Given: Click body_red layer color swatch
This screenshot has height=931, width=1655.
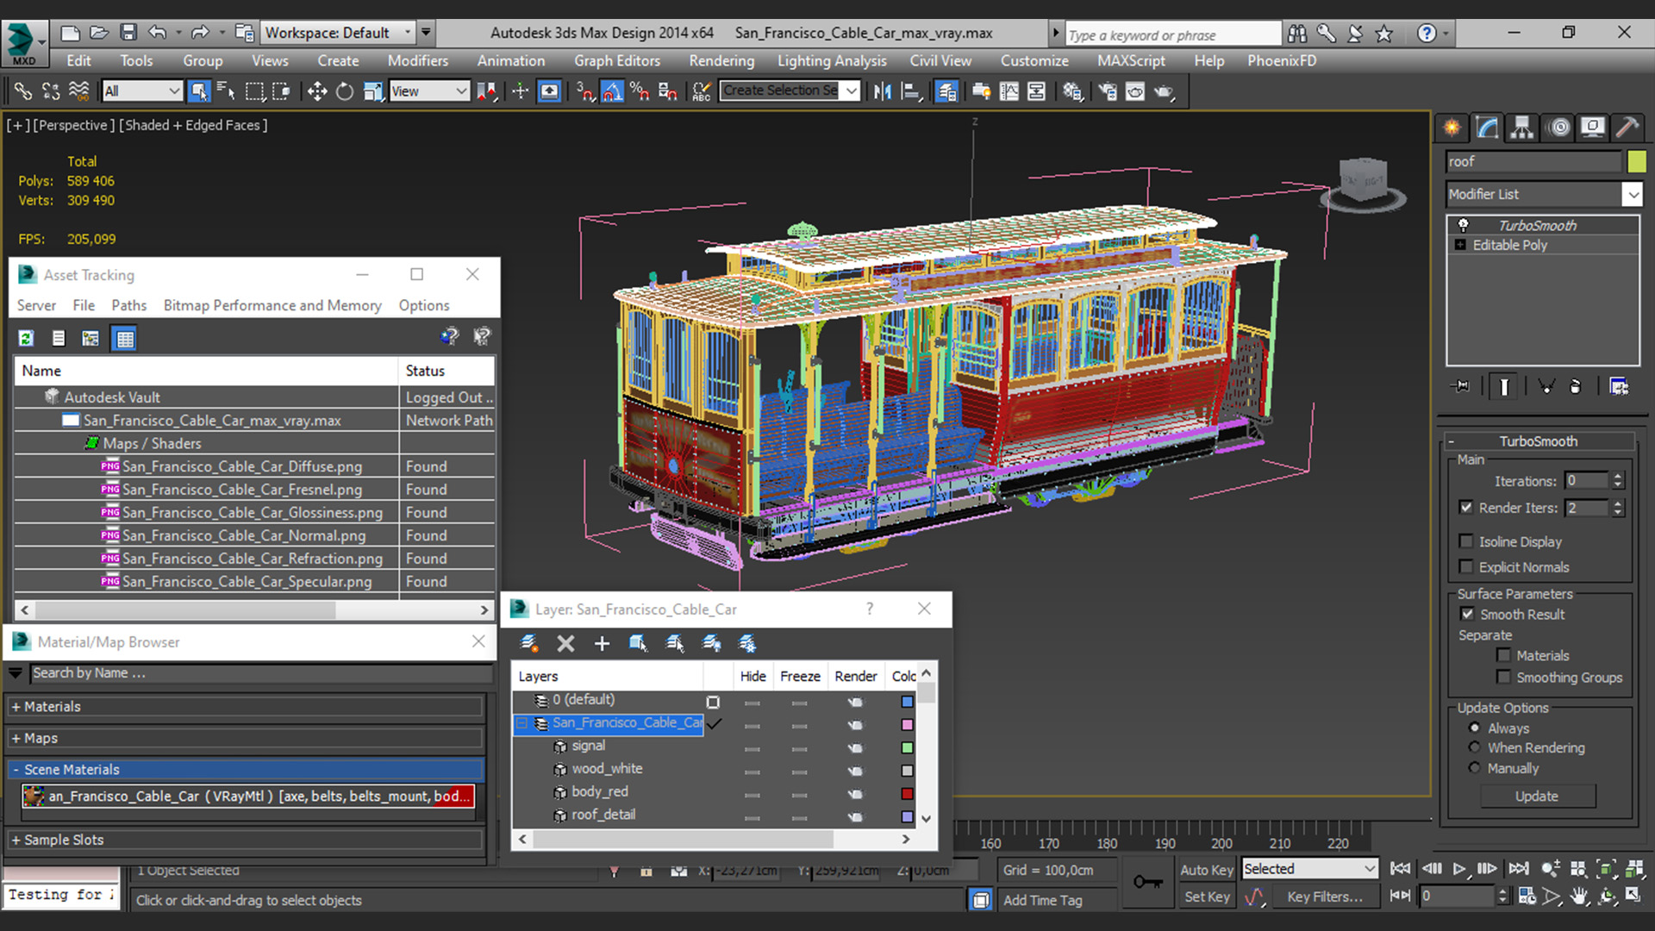Looking at the screenshot, I should click(x=907, y=793).
